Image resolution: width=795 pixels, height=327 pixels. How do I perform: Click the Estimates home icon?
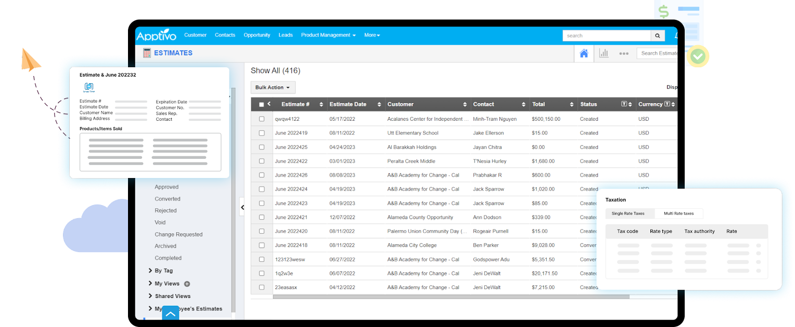click(x=584, y=53)
